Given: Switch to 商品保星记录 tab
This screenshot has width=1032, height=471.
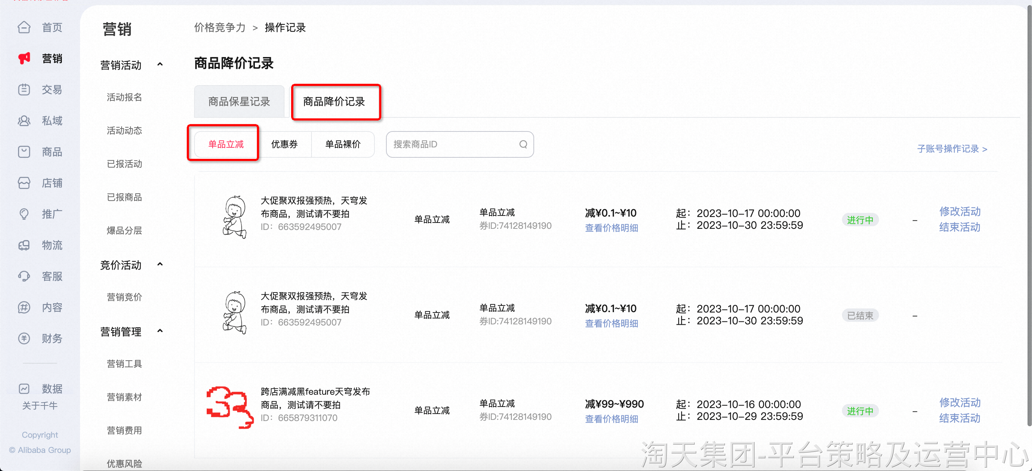Looking at the screenshot, I should pos(239,101).
